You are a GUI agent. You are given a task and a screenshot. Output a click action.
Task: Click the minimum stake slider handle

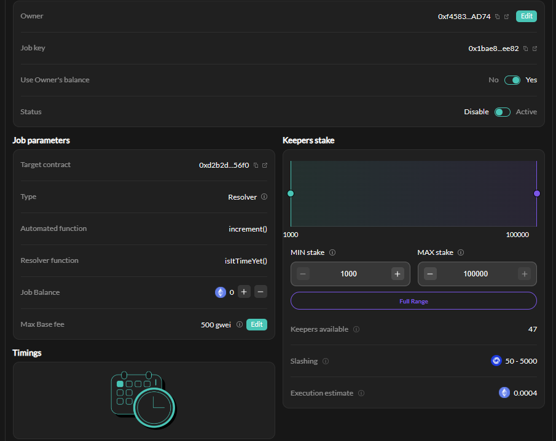click(291, 193)
